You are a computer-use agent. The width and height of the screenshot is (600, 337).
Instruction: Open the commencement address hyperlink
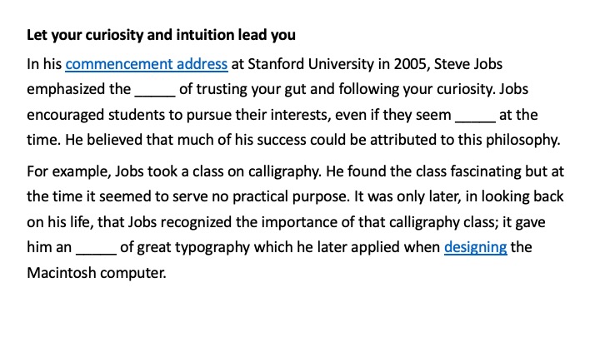146,64
